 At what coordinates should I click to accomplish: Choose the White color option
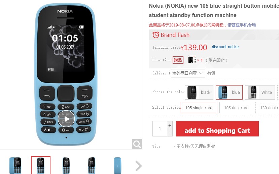click(260, 92)
